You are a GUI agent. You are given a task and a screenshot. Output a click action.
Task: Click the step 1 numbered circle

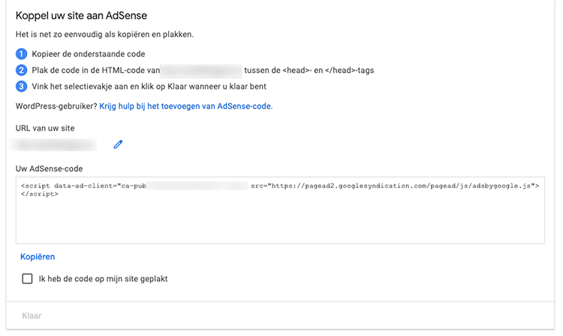pyautogui.click(x=22, y=54)
